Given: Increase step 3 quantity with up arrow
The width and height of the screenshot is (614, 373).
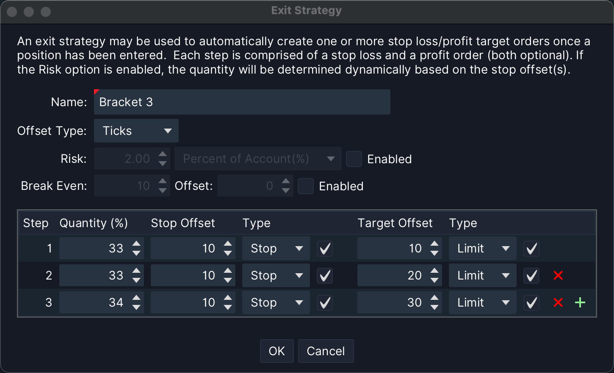Looking at the screenshot, I should coord(136,298).
